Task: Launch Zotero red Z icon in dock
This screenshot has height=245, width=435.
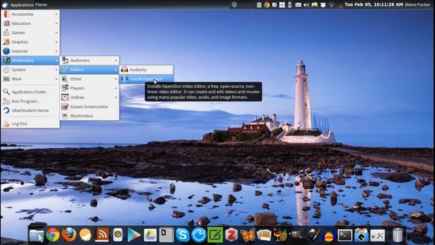Action: (231, 235)
